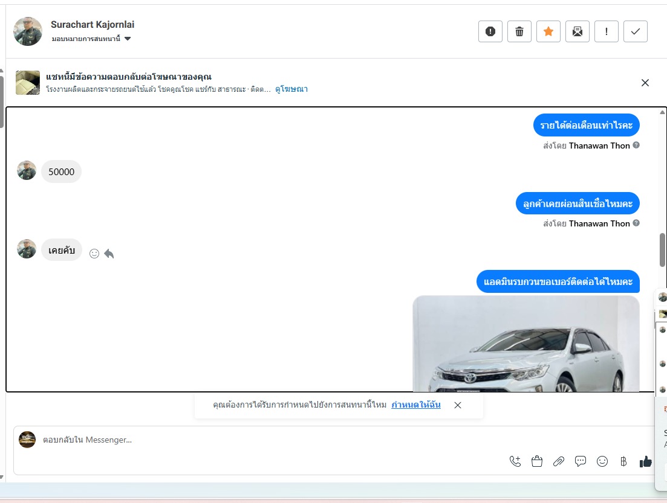Screen dimensions: 667x503
Task: Click the add phone call icon
Action: pos(515,461)
